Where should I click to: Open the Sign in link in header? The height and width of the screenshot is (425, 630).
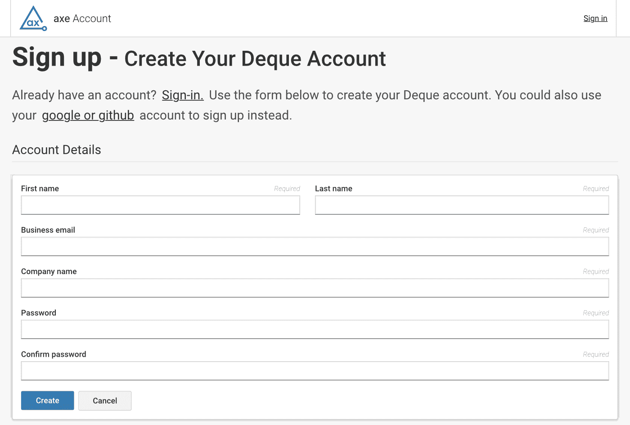click(595, 18)
